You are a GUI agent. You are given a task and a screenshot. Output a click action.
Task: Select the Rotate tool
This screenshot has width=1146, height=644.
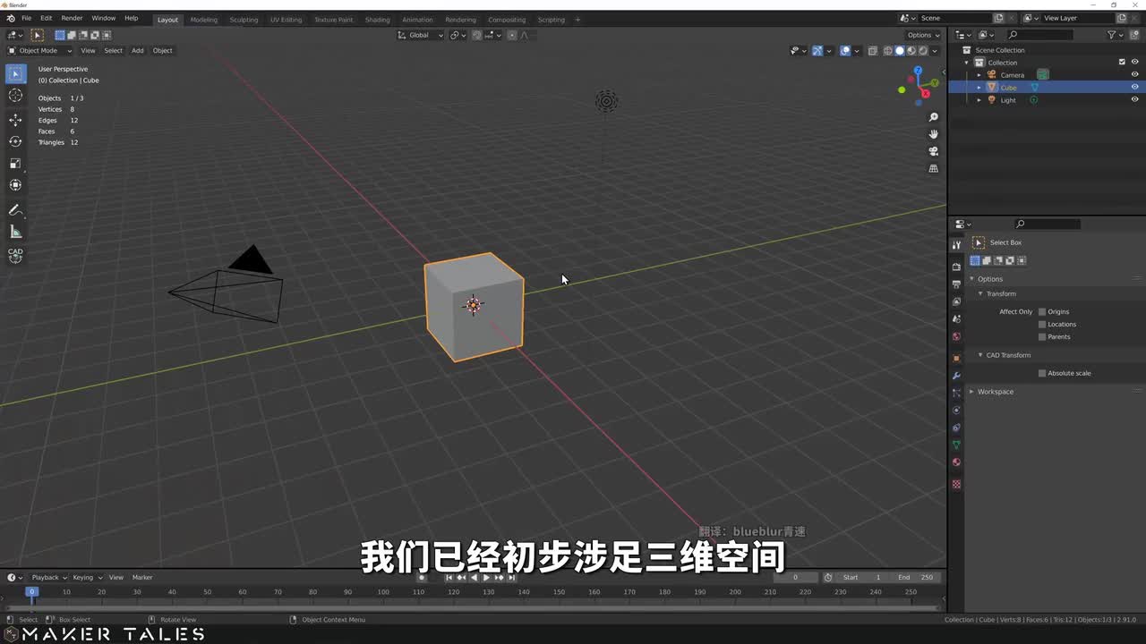[x=15, y=141]
